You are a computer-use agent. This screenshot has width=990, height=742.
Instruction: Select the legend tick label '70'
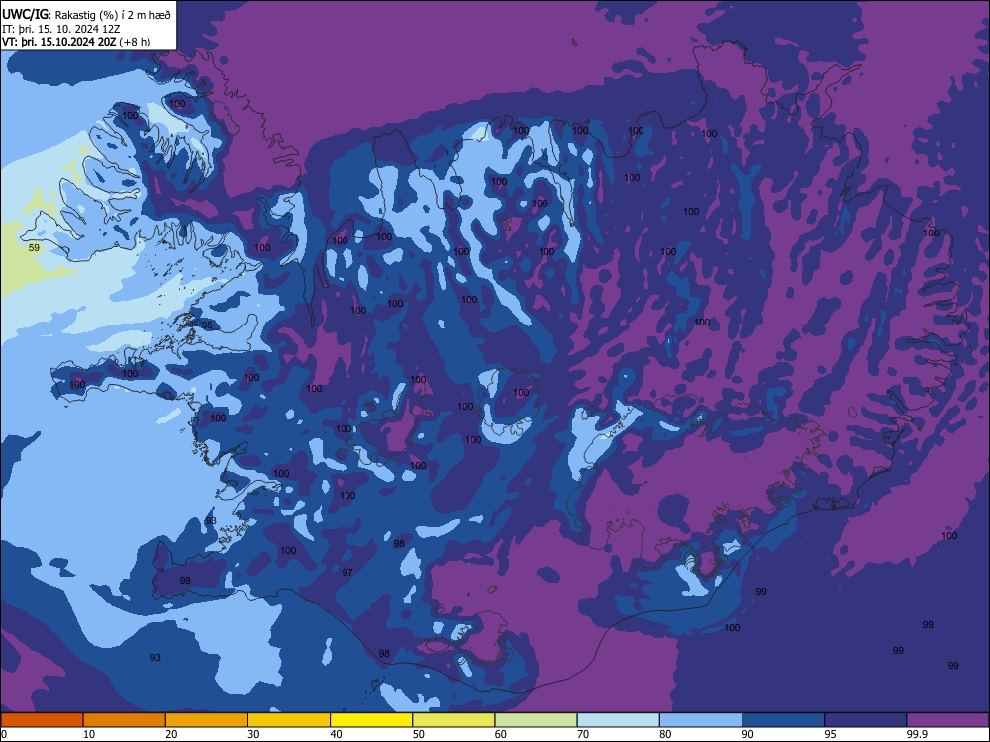[583, 734]
